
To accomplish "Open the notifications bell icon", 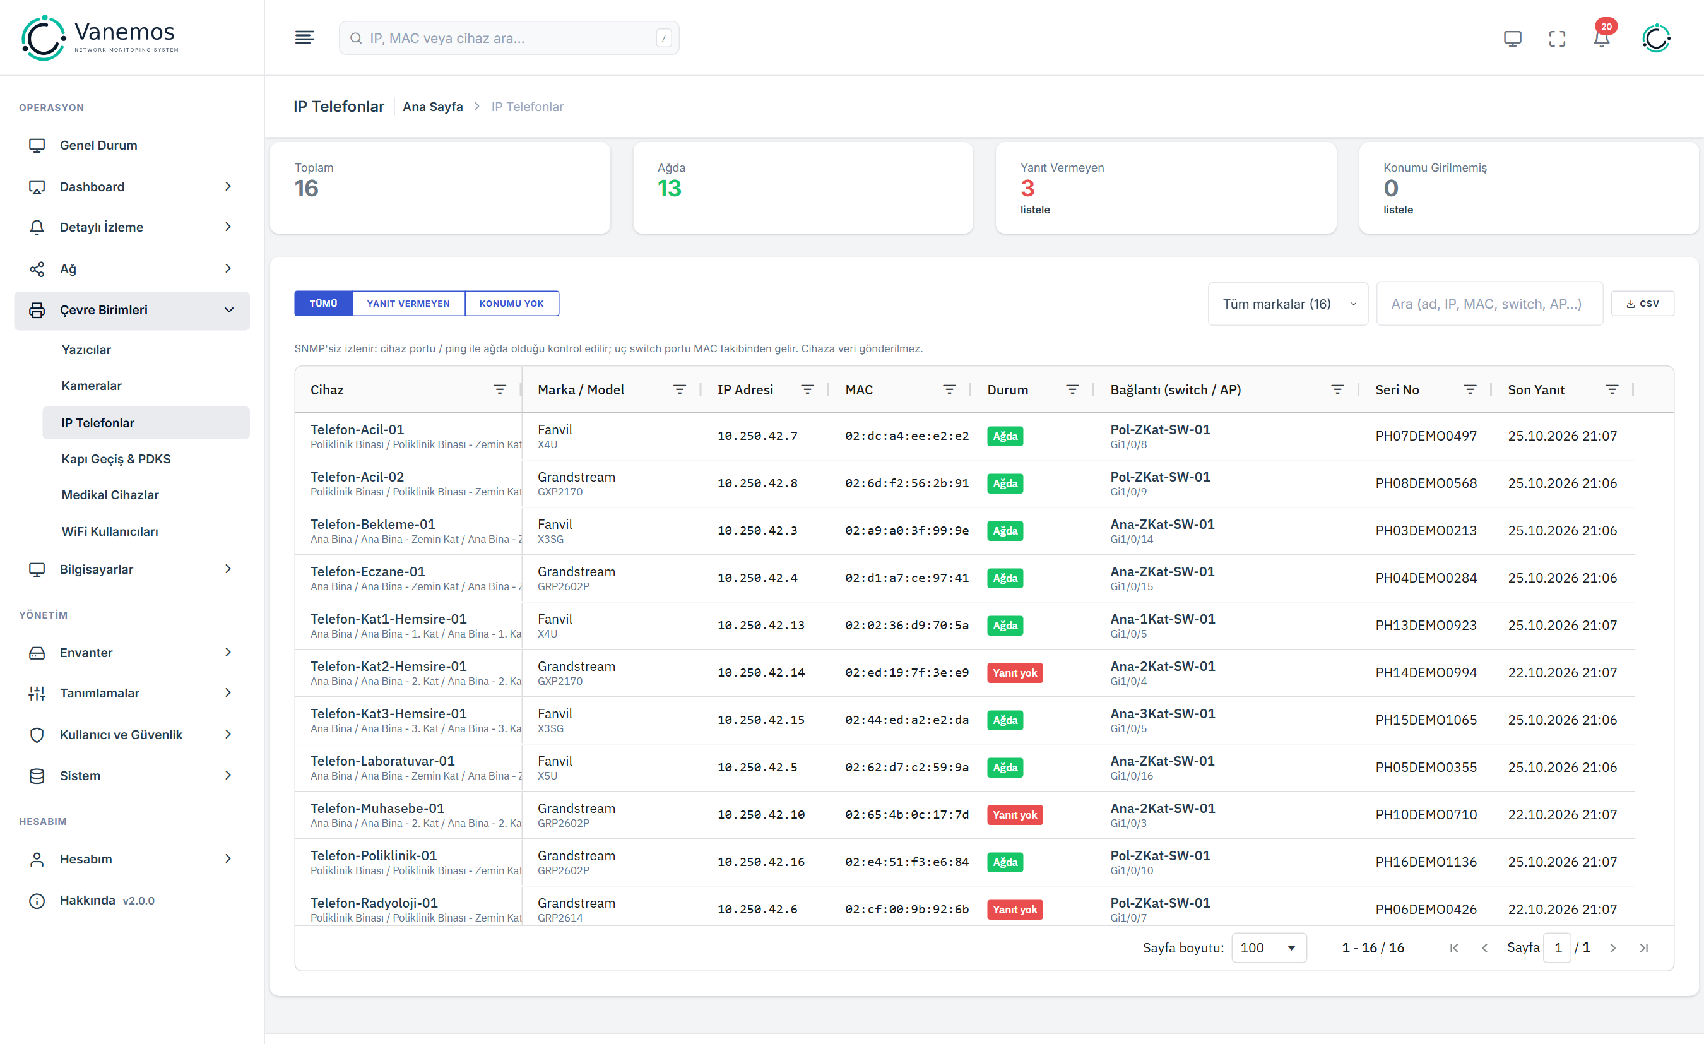I will pos(1601,38).
